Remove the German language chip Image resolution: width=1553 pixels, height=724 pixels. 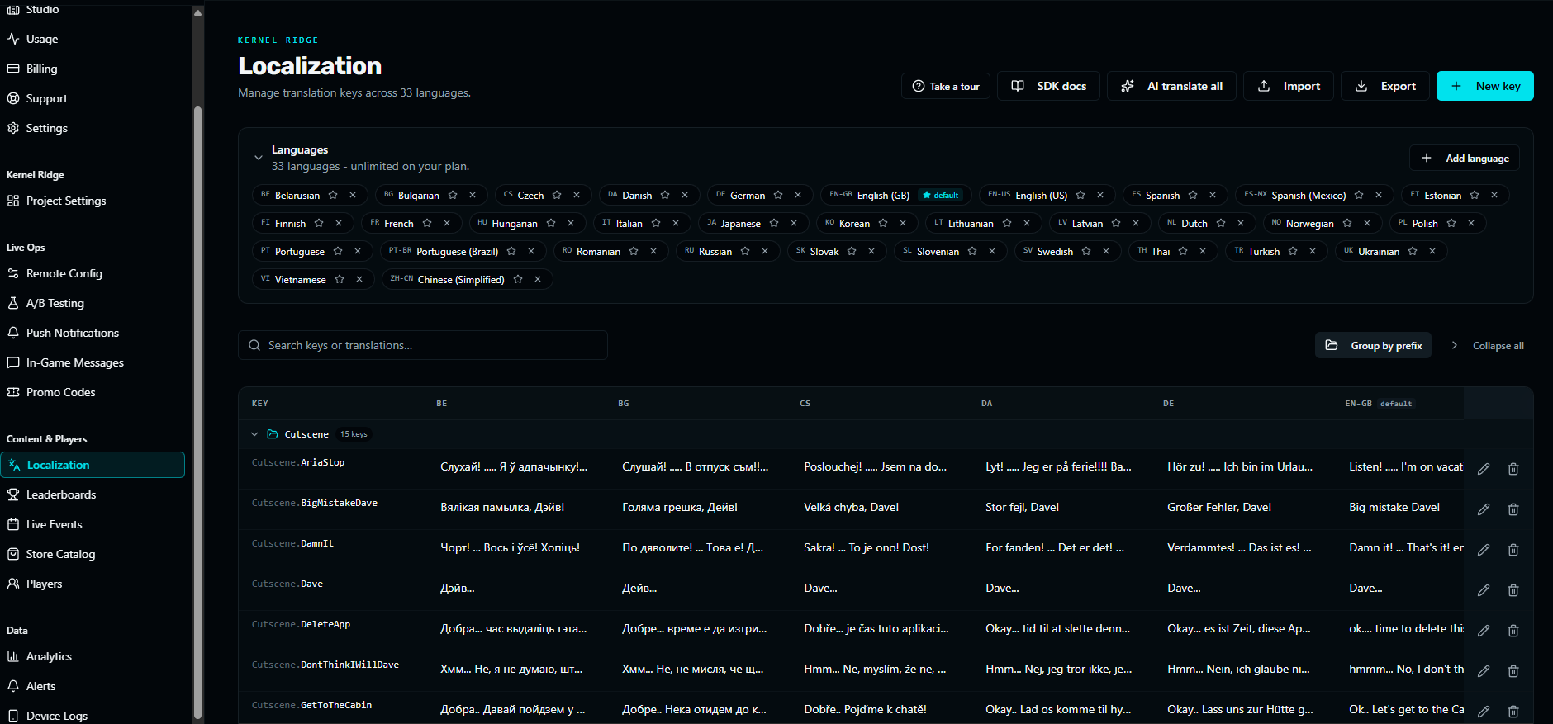tap(798, 196)
